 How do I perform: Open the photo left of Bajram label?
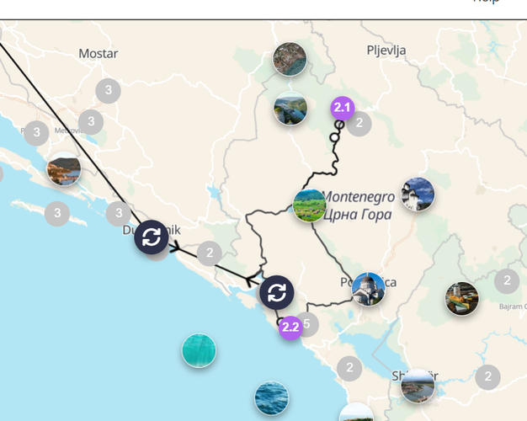(462, 298)
